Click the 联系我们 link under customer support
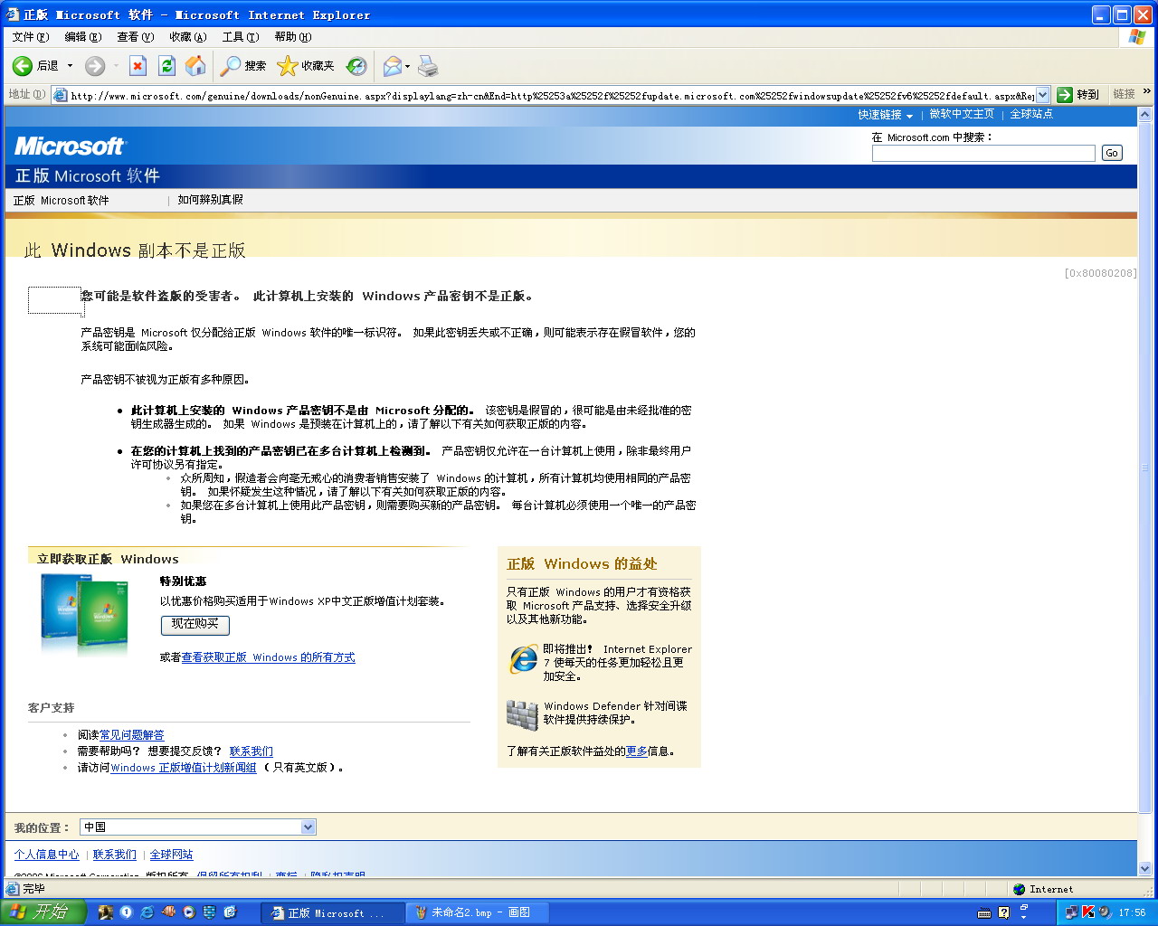Image resolution: width=1158 pixels, height=926 pixels. click(252, 751)
